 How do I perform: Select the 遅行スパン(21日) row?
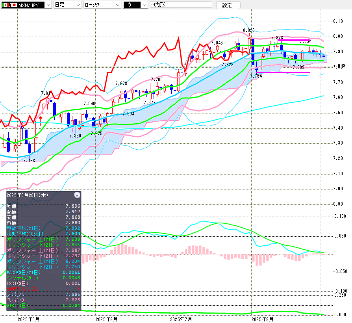point(44,289)
